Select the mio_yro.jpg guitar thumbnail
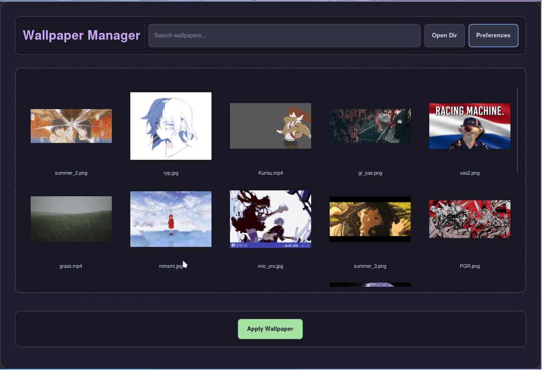The image size is (542, 370). pos(271,219)
